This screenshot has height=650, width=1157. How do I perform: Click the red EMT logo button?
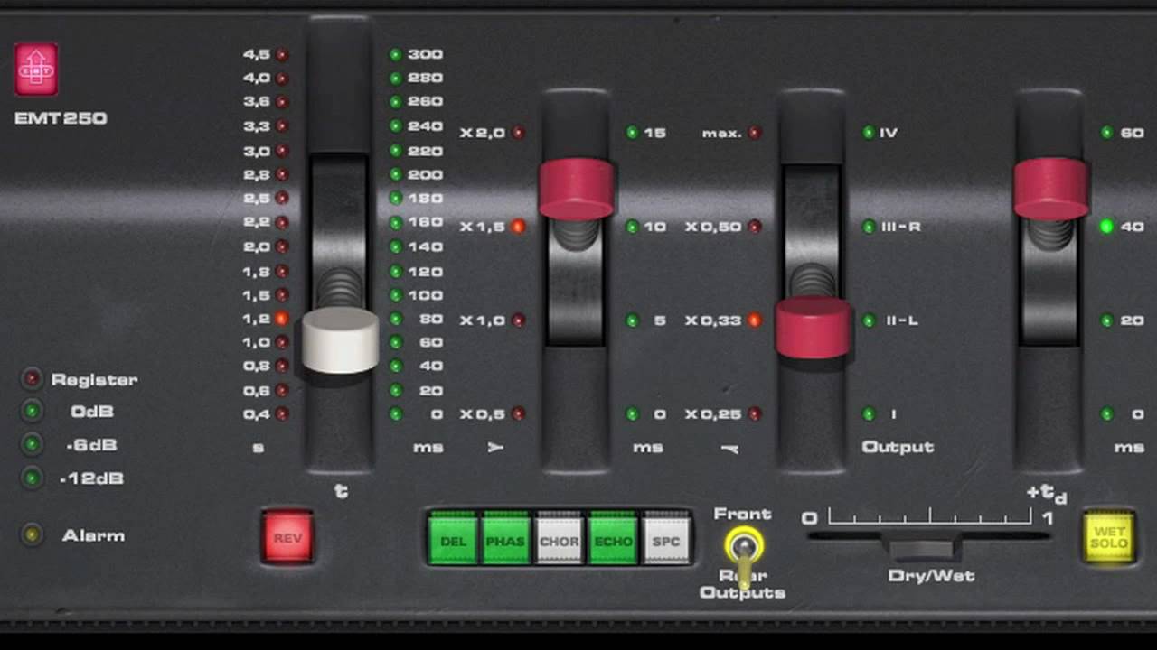coord(36,70)
